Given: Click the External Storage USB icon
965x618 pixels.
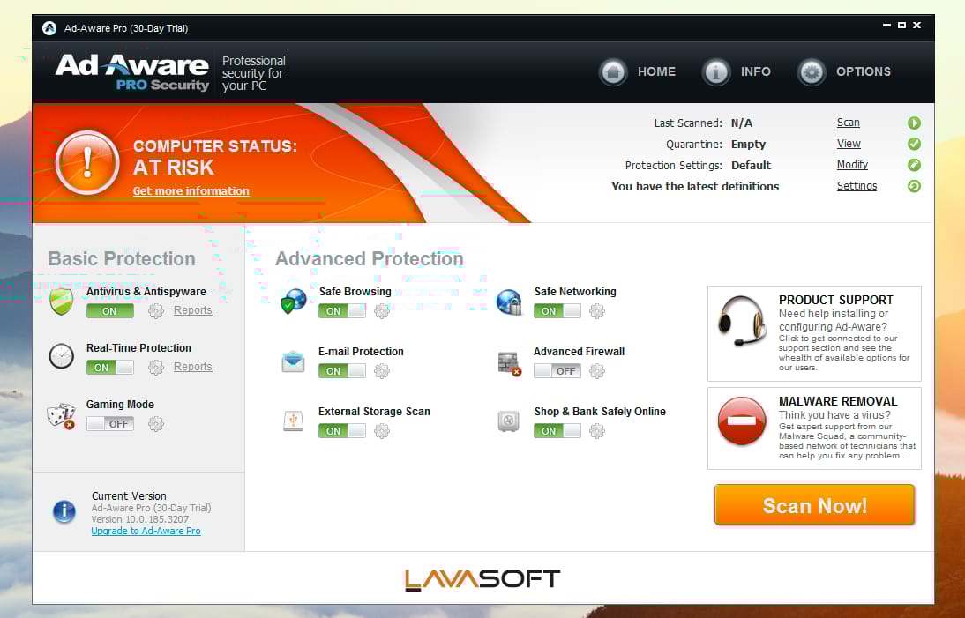Looking at the screenshot, I should click(293, 421).
